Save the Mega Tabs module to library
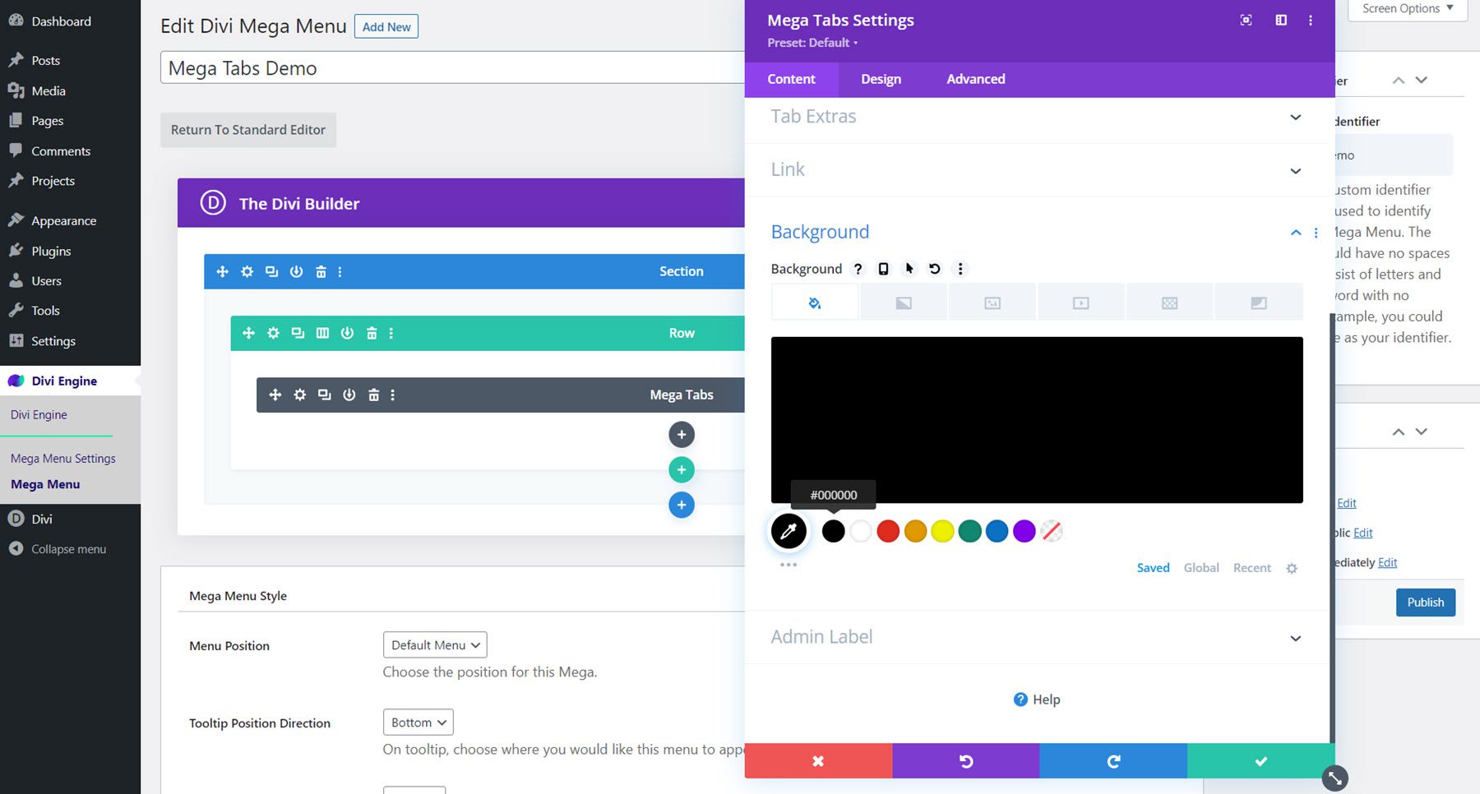Image resolution: width=1480 pixels, height=794 pixels. pyautogui.click(x=349, y=395)
